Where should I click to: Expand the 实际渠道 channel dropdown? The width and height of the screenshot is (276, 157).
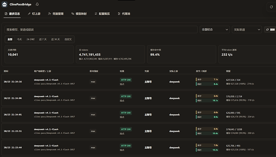tap(247, 30)
